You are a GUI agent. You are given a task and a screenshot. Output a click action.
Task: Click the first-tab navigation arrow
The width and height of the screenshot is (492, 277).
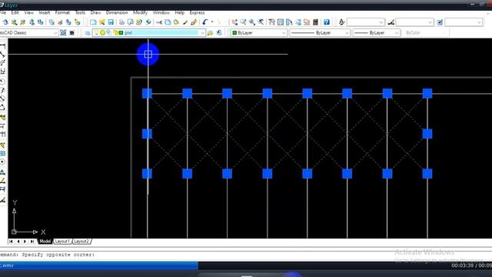(x=11, y=241)
